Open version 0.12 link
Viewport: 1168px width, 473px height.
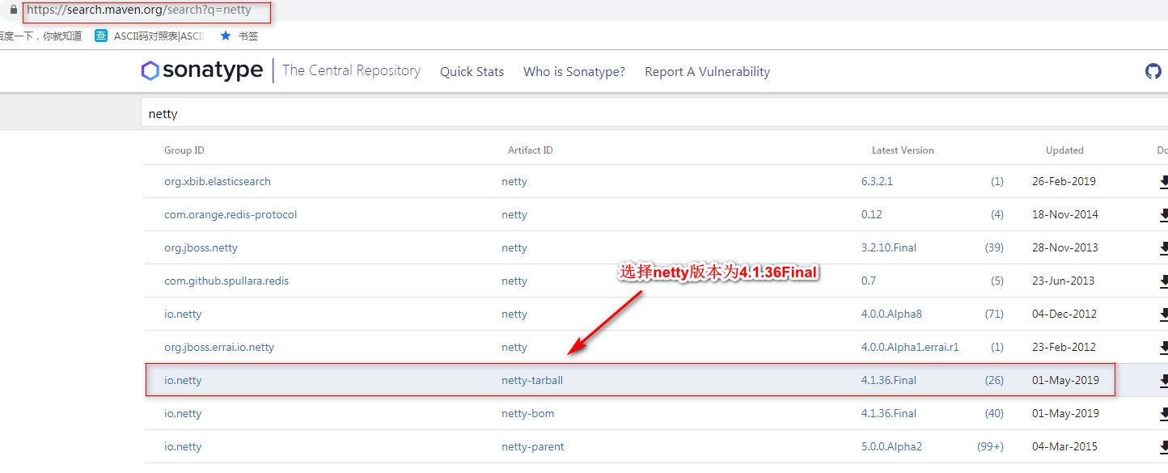(x=872, y=214)
